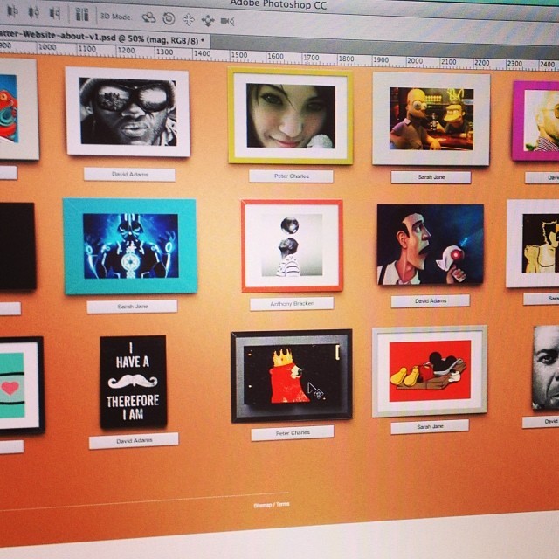Click David Adams label under sunglasses portrait
The image size is (559, 559).
(130, 175)
